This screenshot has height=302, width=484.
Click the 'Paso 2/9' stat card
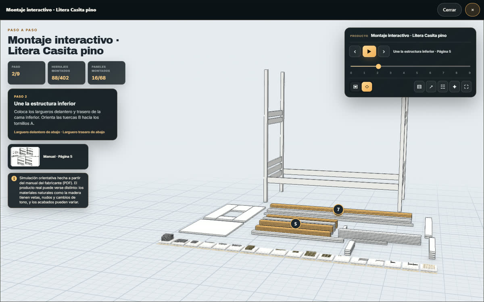[27, 73]
